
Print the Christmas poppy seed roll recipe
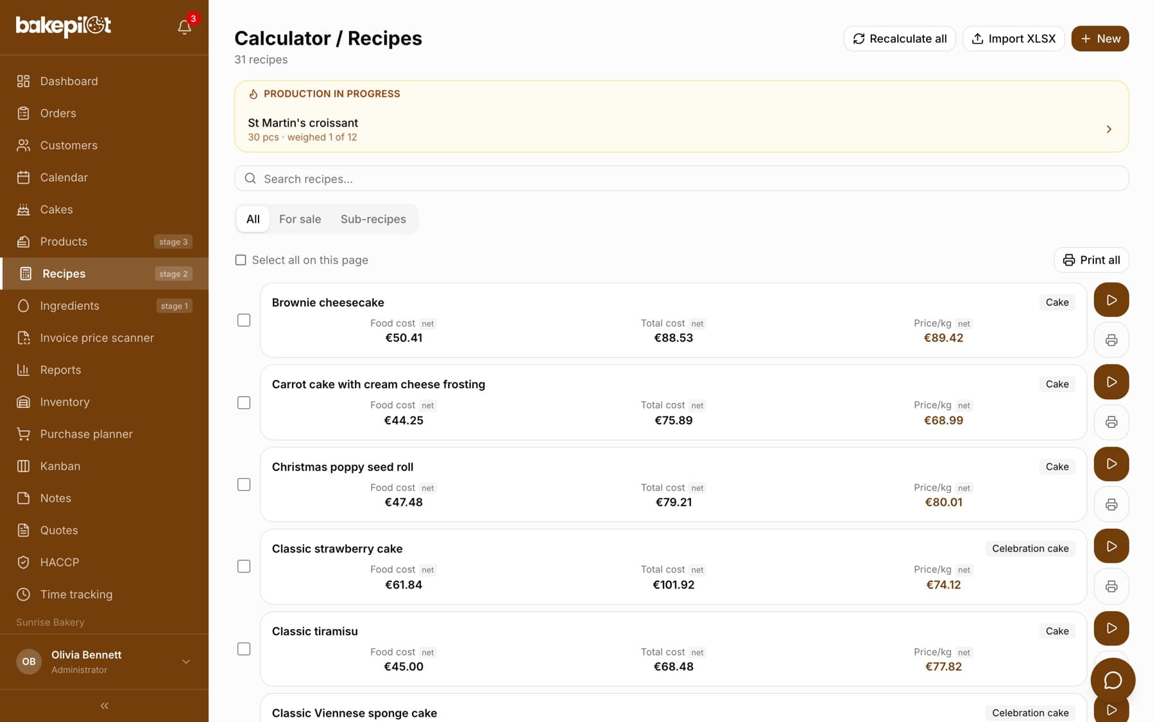point(1111,504)
